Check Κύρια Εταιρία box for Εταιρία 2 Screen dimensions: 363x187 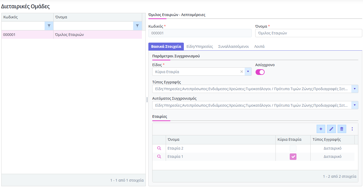(293, 148)
